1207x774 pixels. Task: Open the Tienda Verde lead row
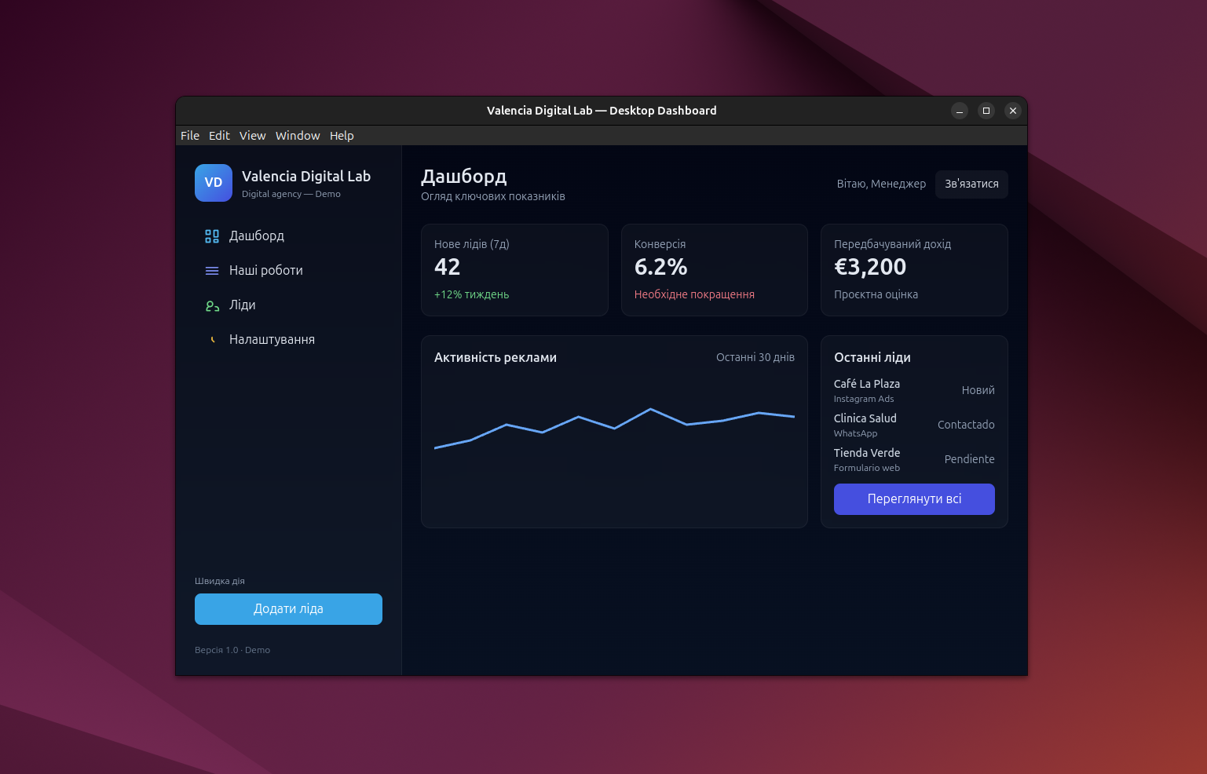(x=913, y=459)
